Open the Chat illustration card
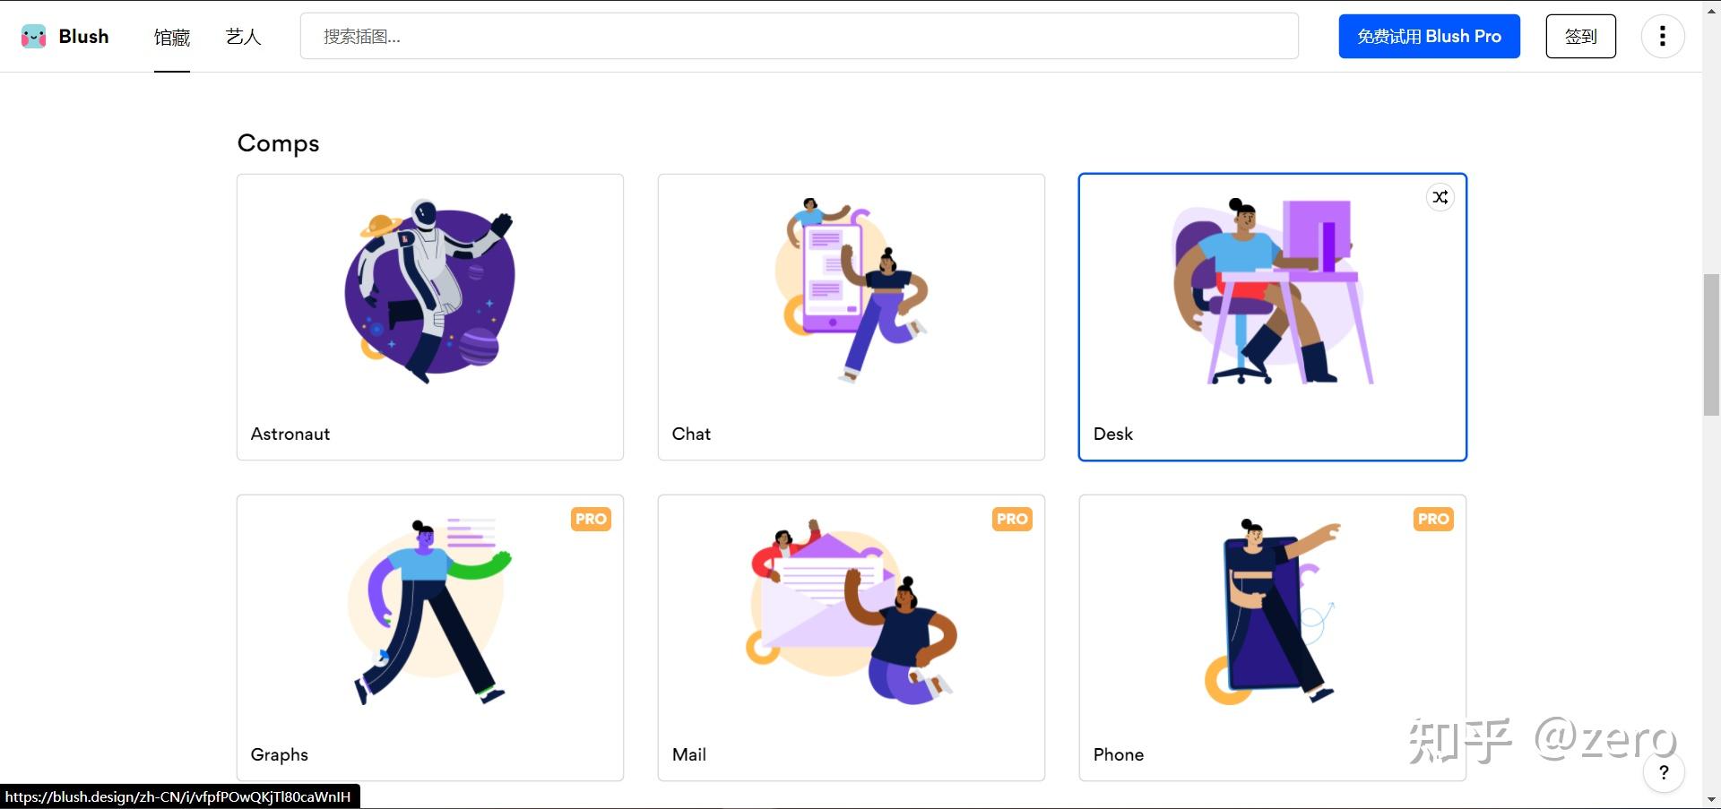 tap(852, 317)
